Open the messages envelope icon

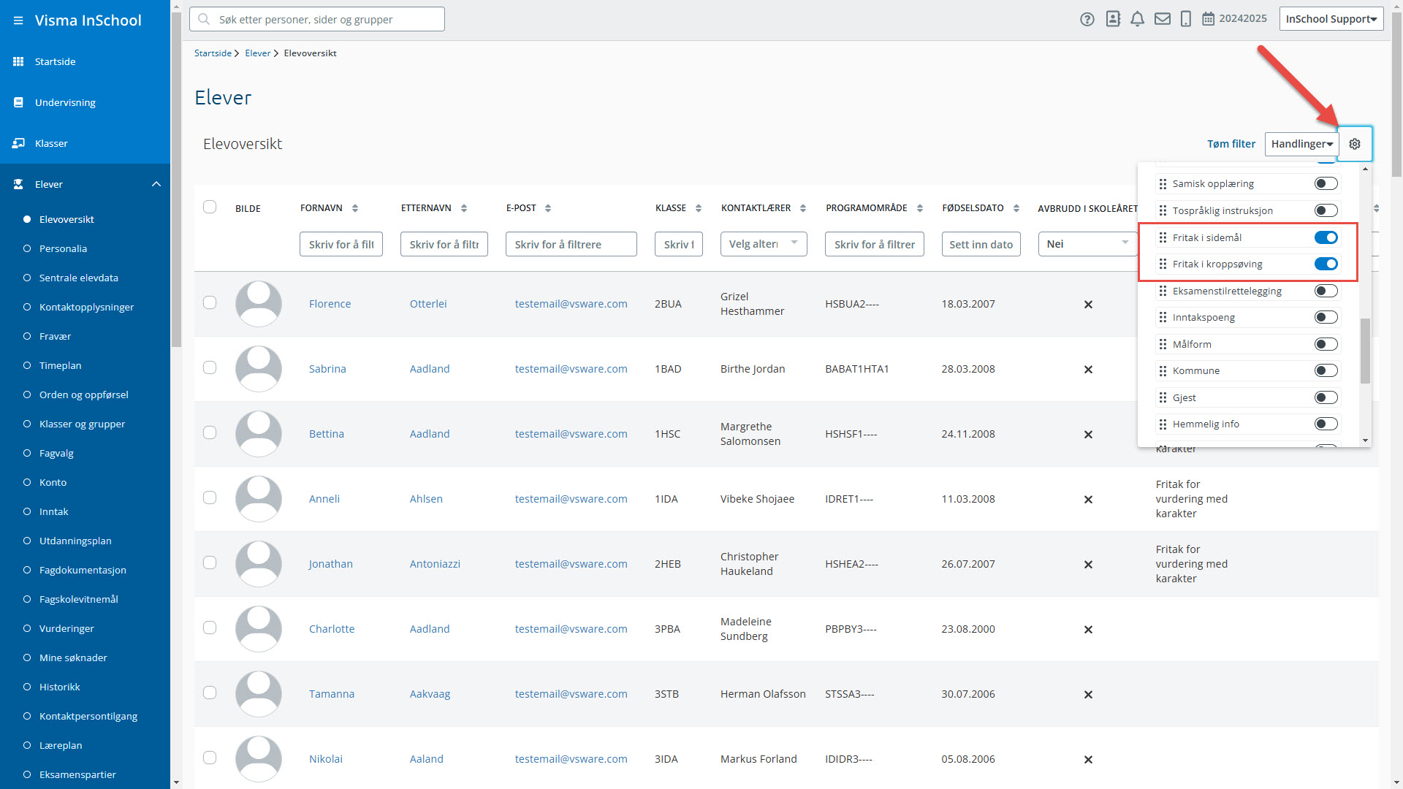point(1162,19)
